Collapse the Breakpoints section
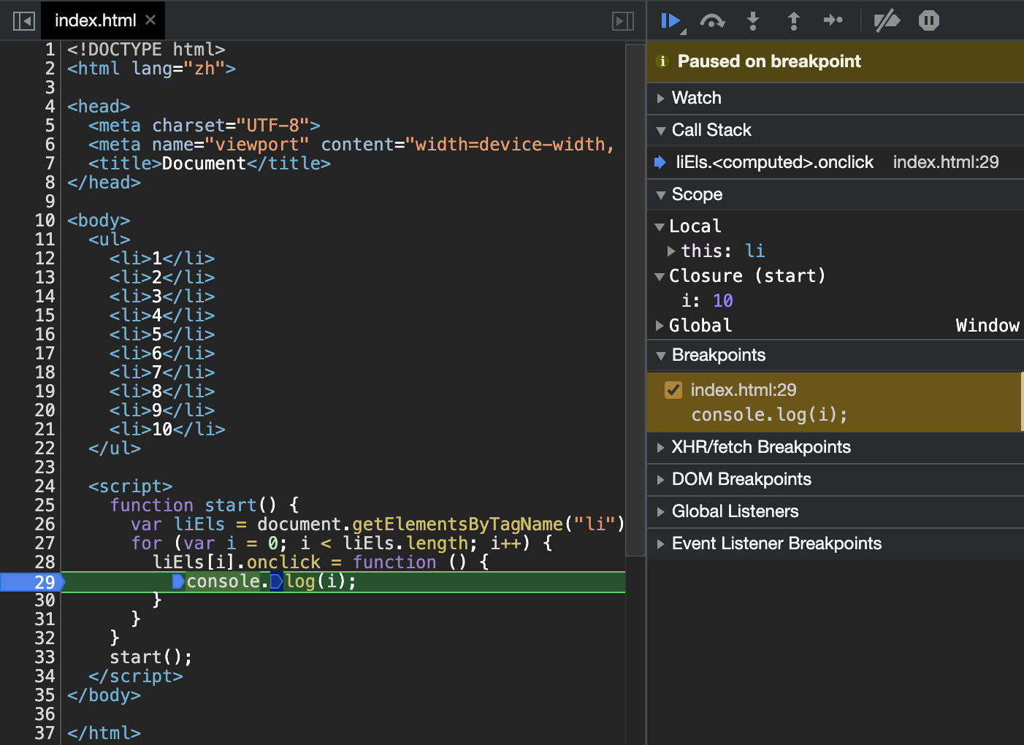The width and height of the screenshot is (1024, 745). click(x=660, y=356)
